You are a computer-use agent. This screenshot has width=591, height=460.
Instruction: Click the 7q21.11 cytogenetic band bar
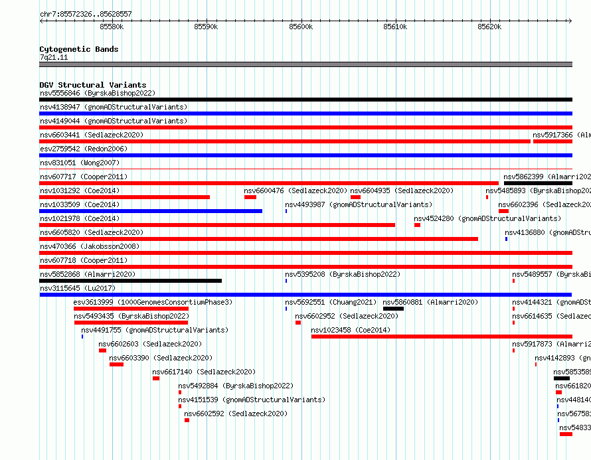(305, 64)
